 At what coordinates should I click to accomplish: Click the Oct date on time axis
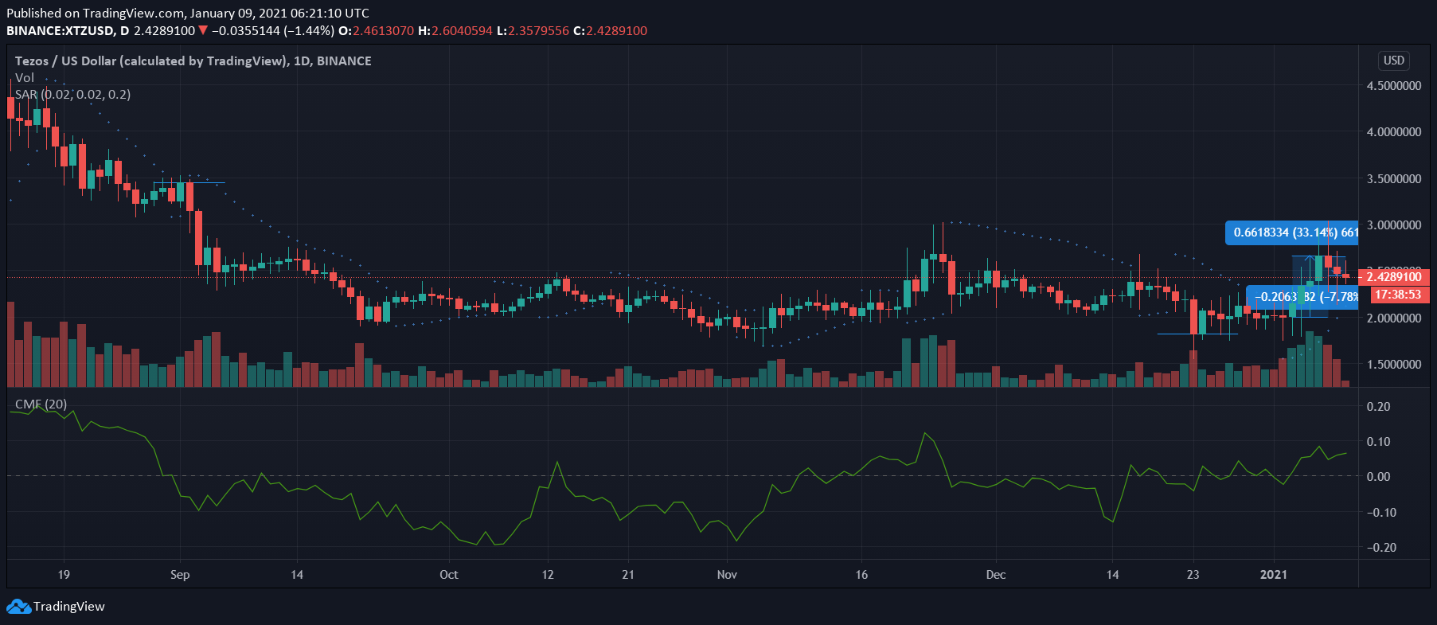(x=449, y=575)
